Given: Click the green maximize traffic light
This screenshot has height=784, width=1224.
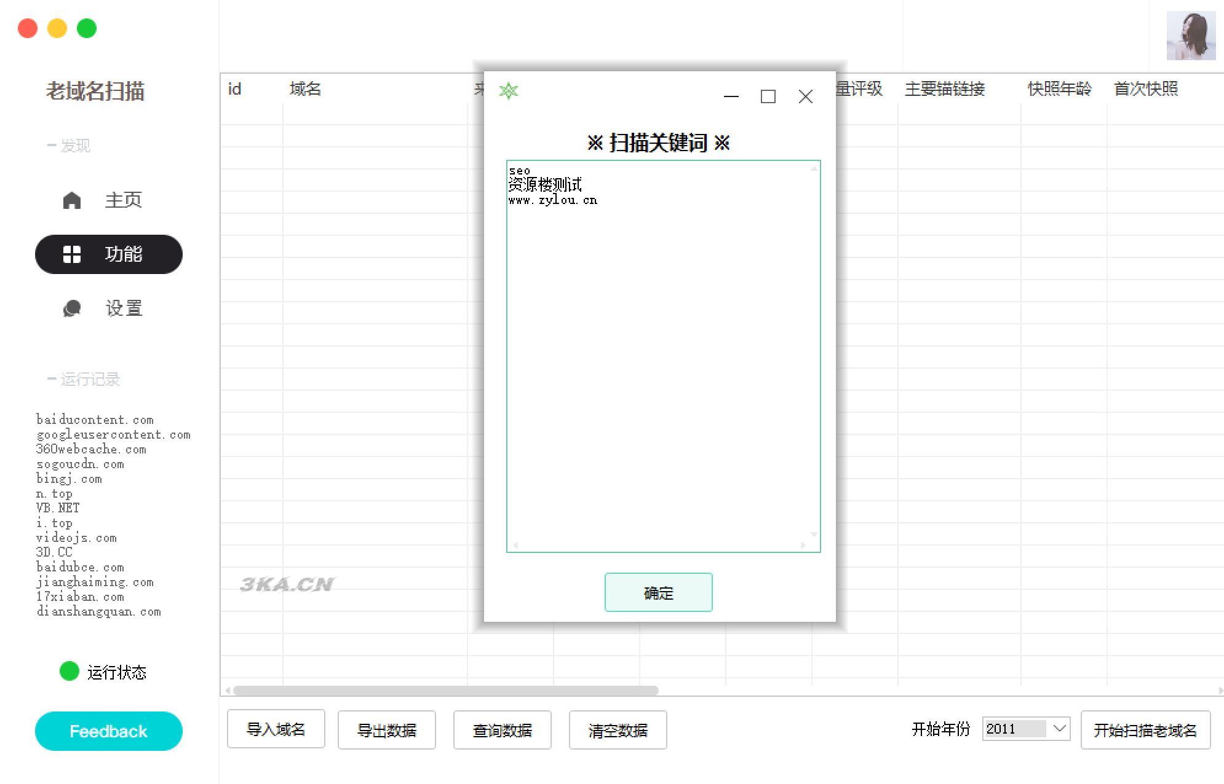Looking at the screenshot, I should 87,28.
